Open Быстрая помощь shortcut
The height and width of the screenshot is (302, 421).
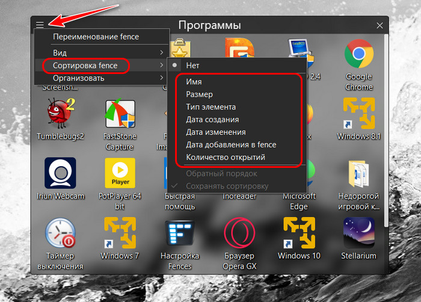point(180,202)
